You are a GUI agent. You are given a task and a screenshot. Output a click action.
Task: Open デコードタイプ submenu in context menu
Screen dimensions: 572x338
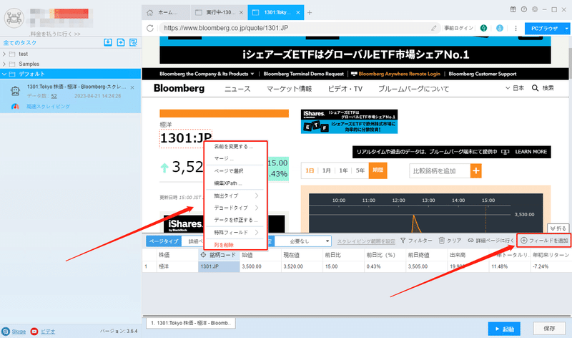[x=236, y=208]
